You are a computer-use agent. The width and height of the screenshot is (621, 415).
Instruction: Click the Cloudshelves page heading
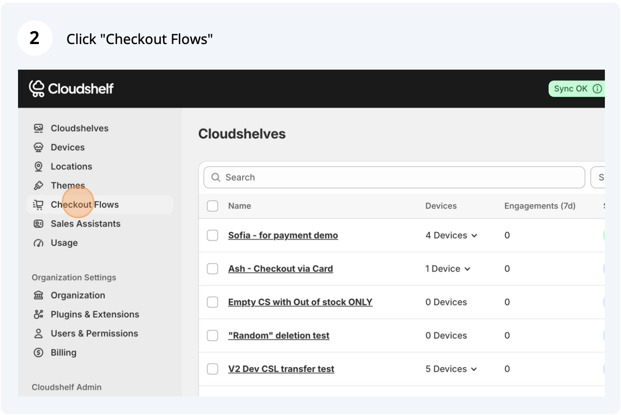(242, 134)
